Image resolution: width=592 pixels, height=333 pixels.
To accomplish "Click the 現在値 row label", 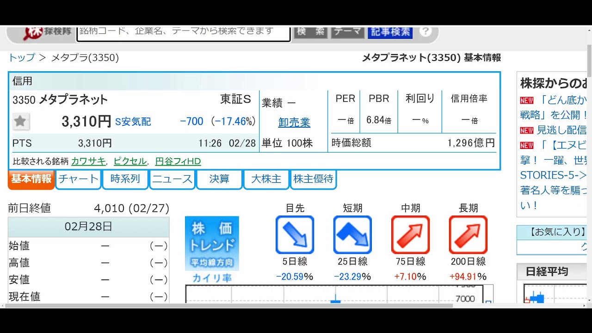I will pyautogui.click(x=25, y=296).
